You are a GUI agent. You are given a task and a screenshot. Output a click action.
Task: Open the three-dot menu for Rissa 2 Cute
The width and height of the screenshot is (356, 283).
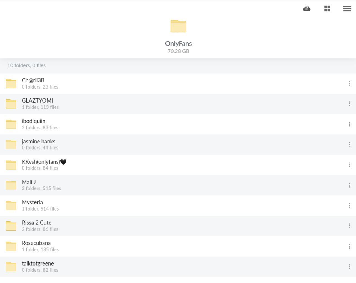coord(350,226)
